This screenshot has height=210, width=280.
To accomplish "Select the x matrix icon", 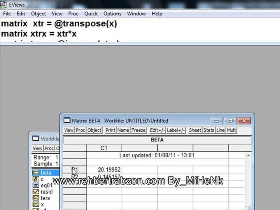I will [36, 204].
